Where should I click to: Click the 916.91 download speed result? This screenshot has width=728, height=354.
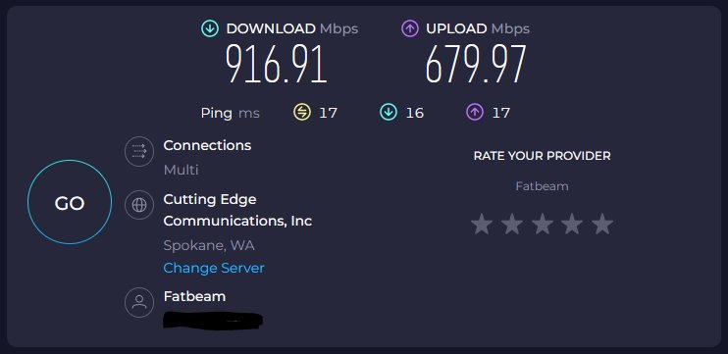click(x=277, y=64)
